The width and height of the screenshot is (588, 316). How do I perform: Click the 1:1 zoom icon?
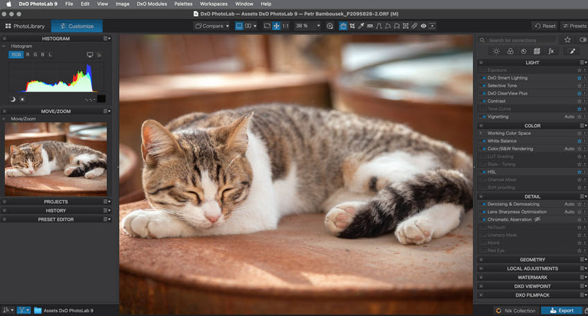285,26
